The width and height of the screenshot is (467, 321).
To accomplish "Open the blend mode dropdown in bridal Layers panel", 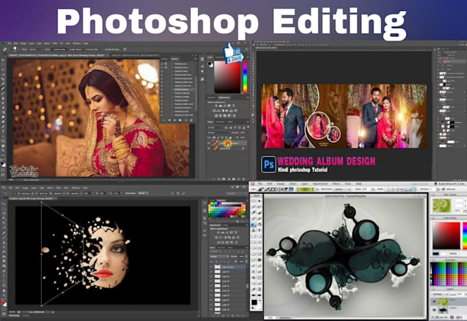I will tap(220, 132).
